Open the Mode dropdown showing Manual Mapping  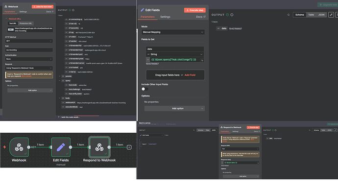(x=173, y=32)
